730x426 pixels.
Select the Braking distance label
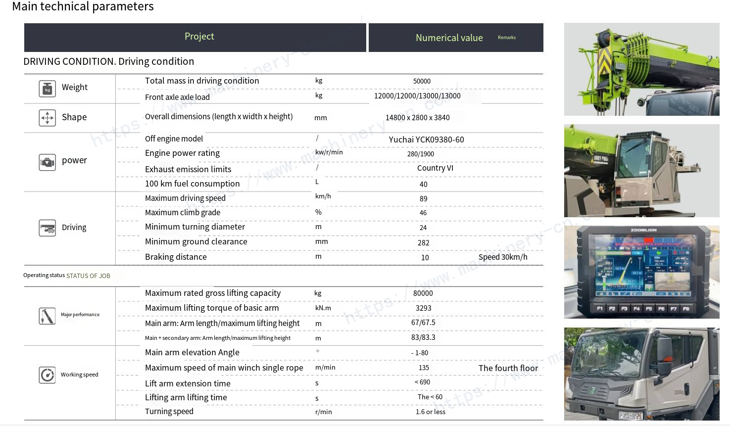tap(176, 257)
